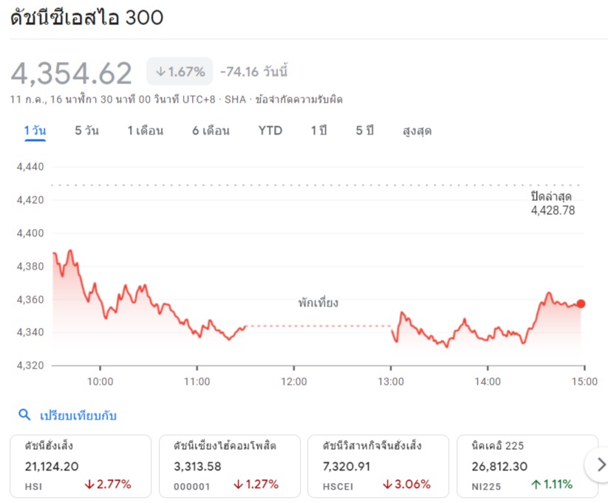608x503 pixels.
Task: Select the 5 ปี tab
Action: [365, 131]
